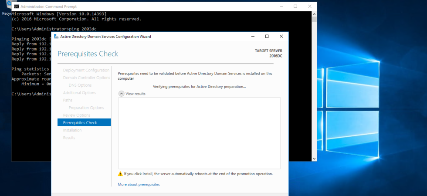
Task: Open Preparation Options step
Action: 86,108
